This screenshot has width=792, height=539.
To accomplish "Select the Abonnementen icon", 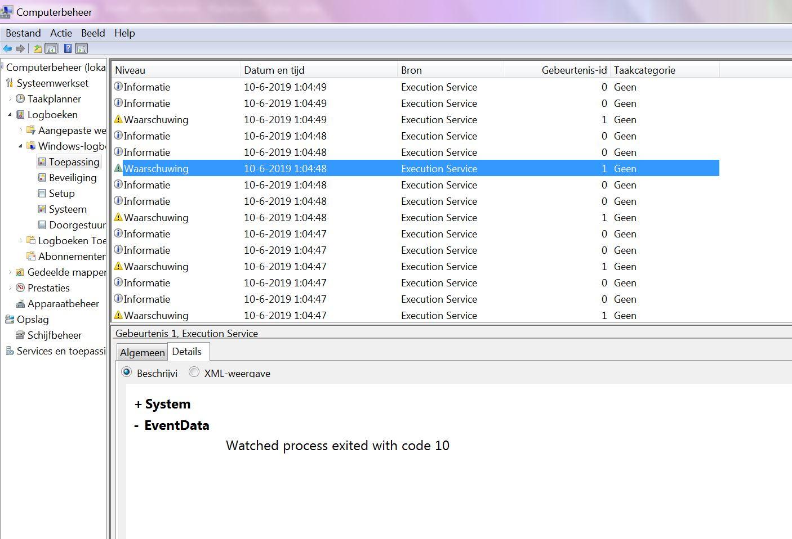I will point(32,257).
